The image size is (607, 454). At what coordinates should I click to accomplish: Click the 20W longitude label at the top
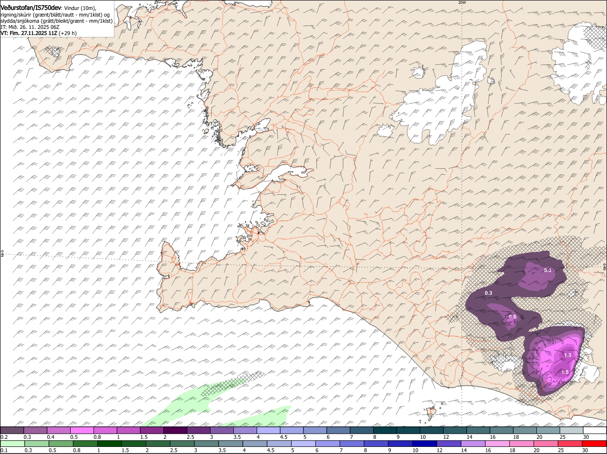(462, 2)
